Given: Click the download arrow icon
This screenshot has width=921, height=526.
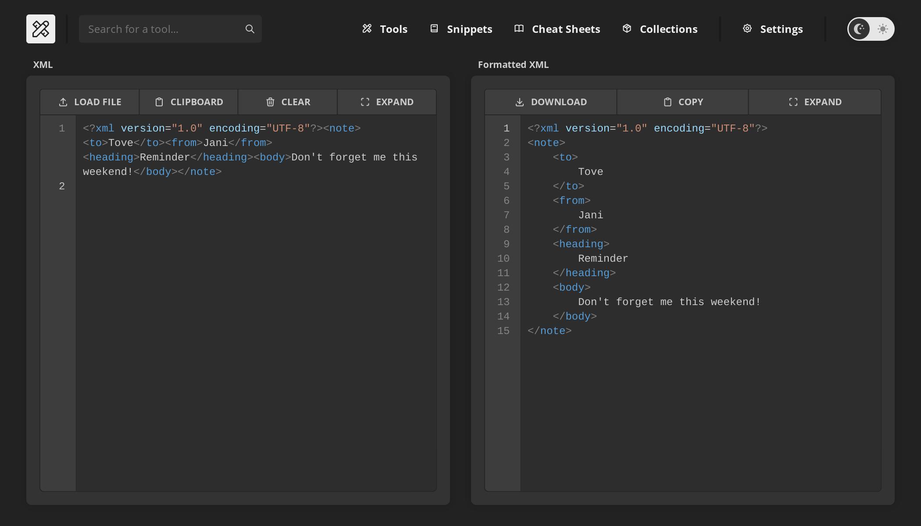Looking at the screenshot, I should pos(520,102).
